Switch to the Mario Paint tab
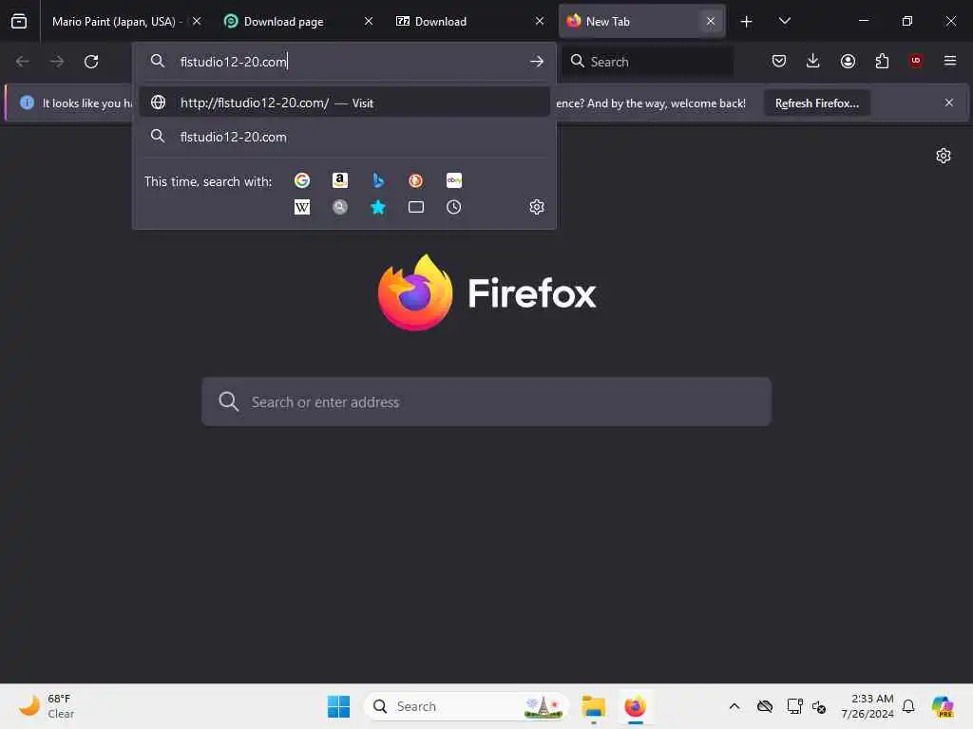The height and width of the screenshot is (729, 973). point(115,22)
